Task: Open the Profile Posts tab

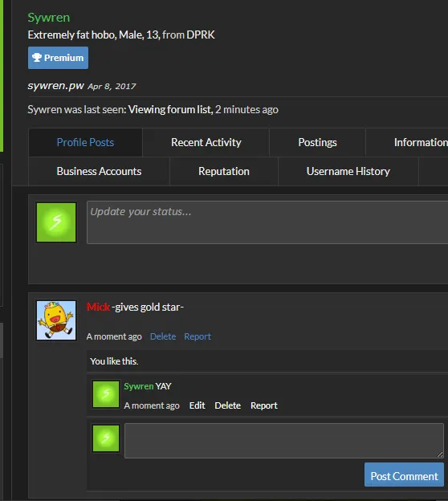Action: 85,142
